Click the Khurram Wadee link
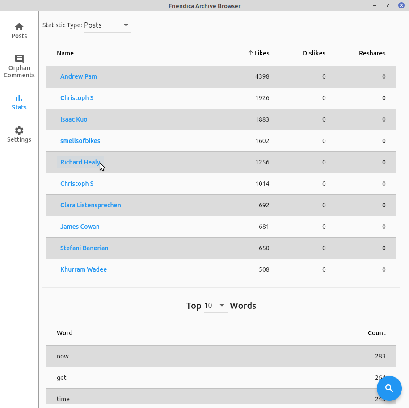 [84, 269]
